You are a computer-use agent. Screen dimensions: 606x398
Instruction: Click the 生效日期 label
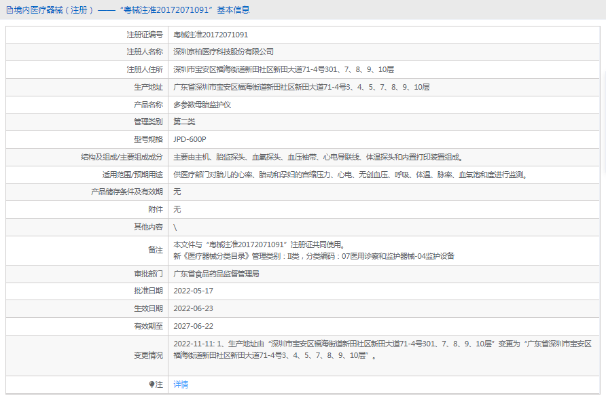[148, 309]
